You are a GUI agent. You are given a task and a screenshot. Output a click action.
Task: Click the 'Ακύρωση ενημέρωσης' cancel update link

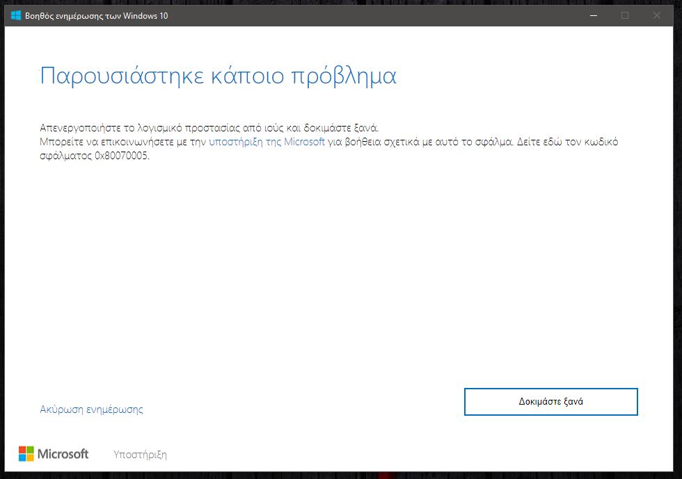(x=91, y=409)
